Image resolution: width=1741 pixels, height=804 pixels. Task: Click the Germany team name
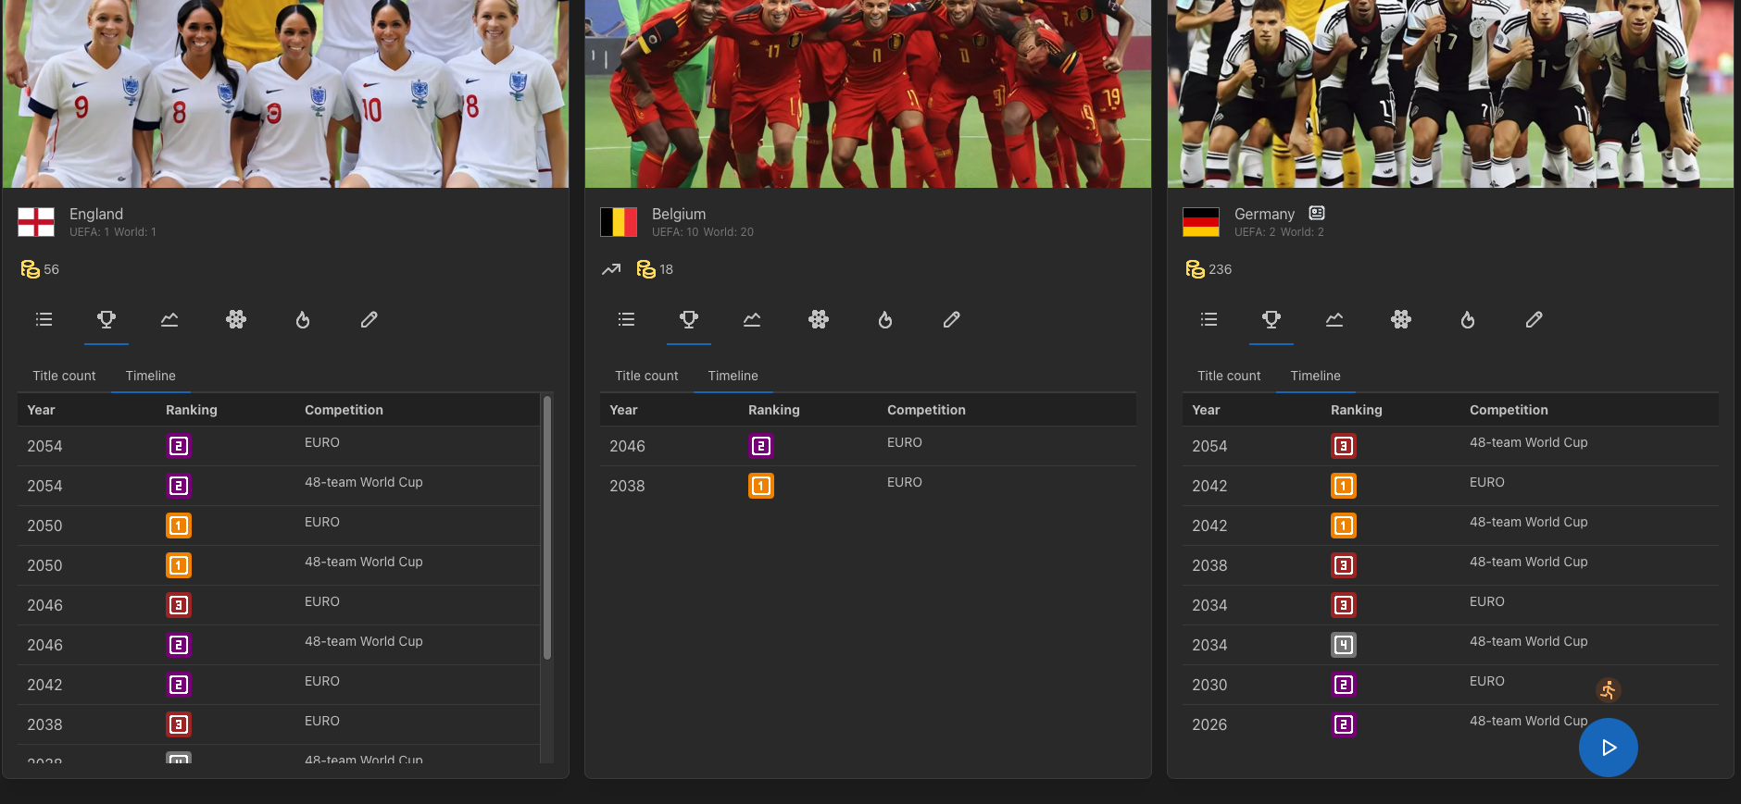[x=1264, y=214]
